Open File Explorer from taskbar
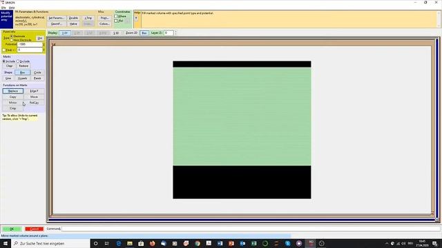The height and width of the screenshot is (248, 442). tap(130, 243)
